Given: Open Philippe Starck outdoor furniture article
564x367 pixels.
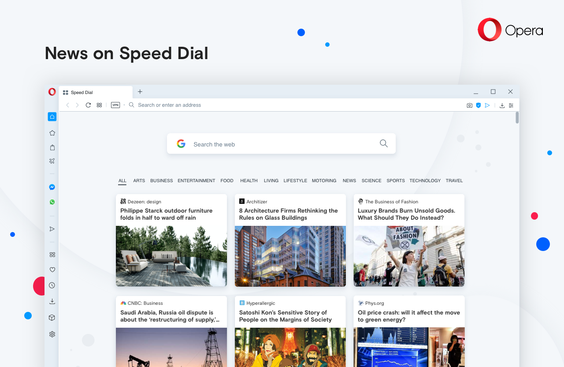Looking at the screenshot, I should [166, 214].
